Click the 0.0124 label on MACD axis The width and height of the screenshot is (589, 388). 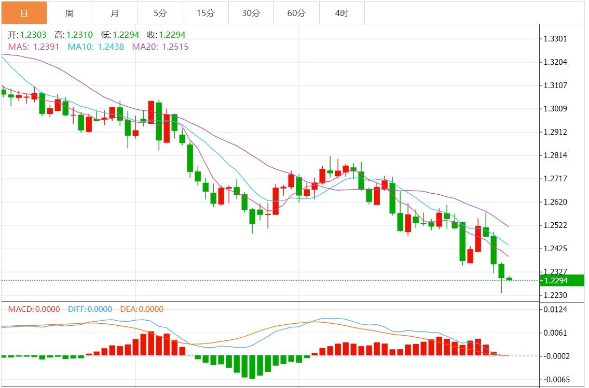pyautogui.click(x=555, y=309)
